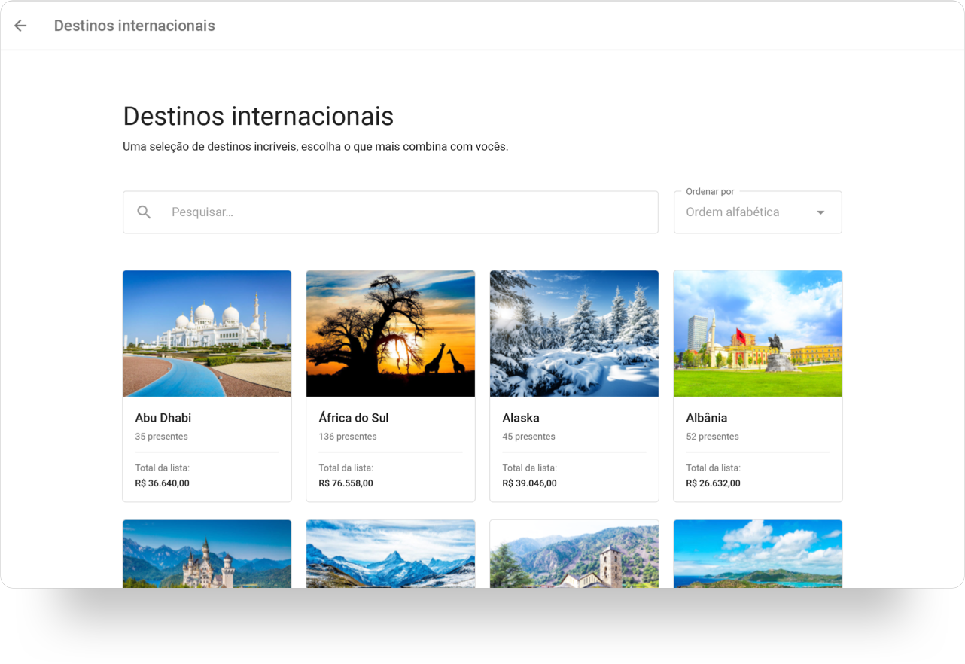Screen dimensions: 965x664
Task: Click the 136 presentes text
Action: tap(348, 437)
